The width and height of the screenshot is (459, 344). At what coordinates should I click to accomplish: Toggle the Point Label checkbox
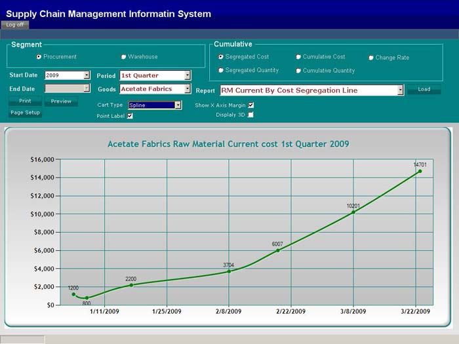[130, 116]
